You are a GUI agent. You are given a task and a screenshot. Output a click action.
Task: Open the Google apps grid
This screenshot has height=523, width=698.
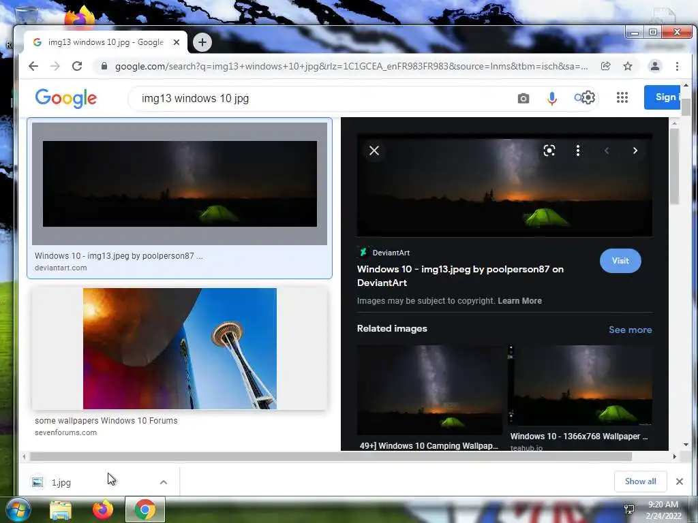click(x=622, y=97)
